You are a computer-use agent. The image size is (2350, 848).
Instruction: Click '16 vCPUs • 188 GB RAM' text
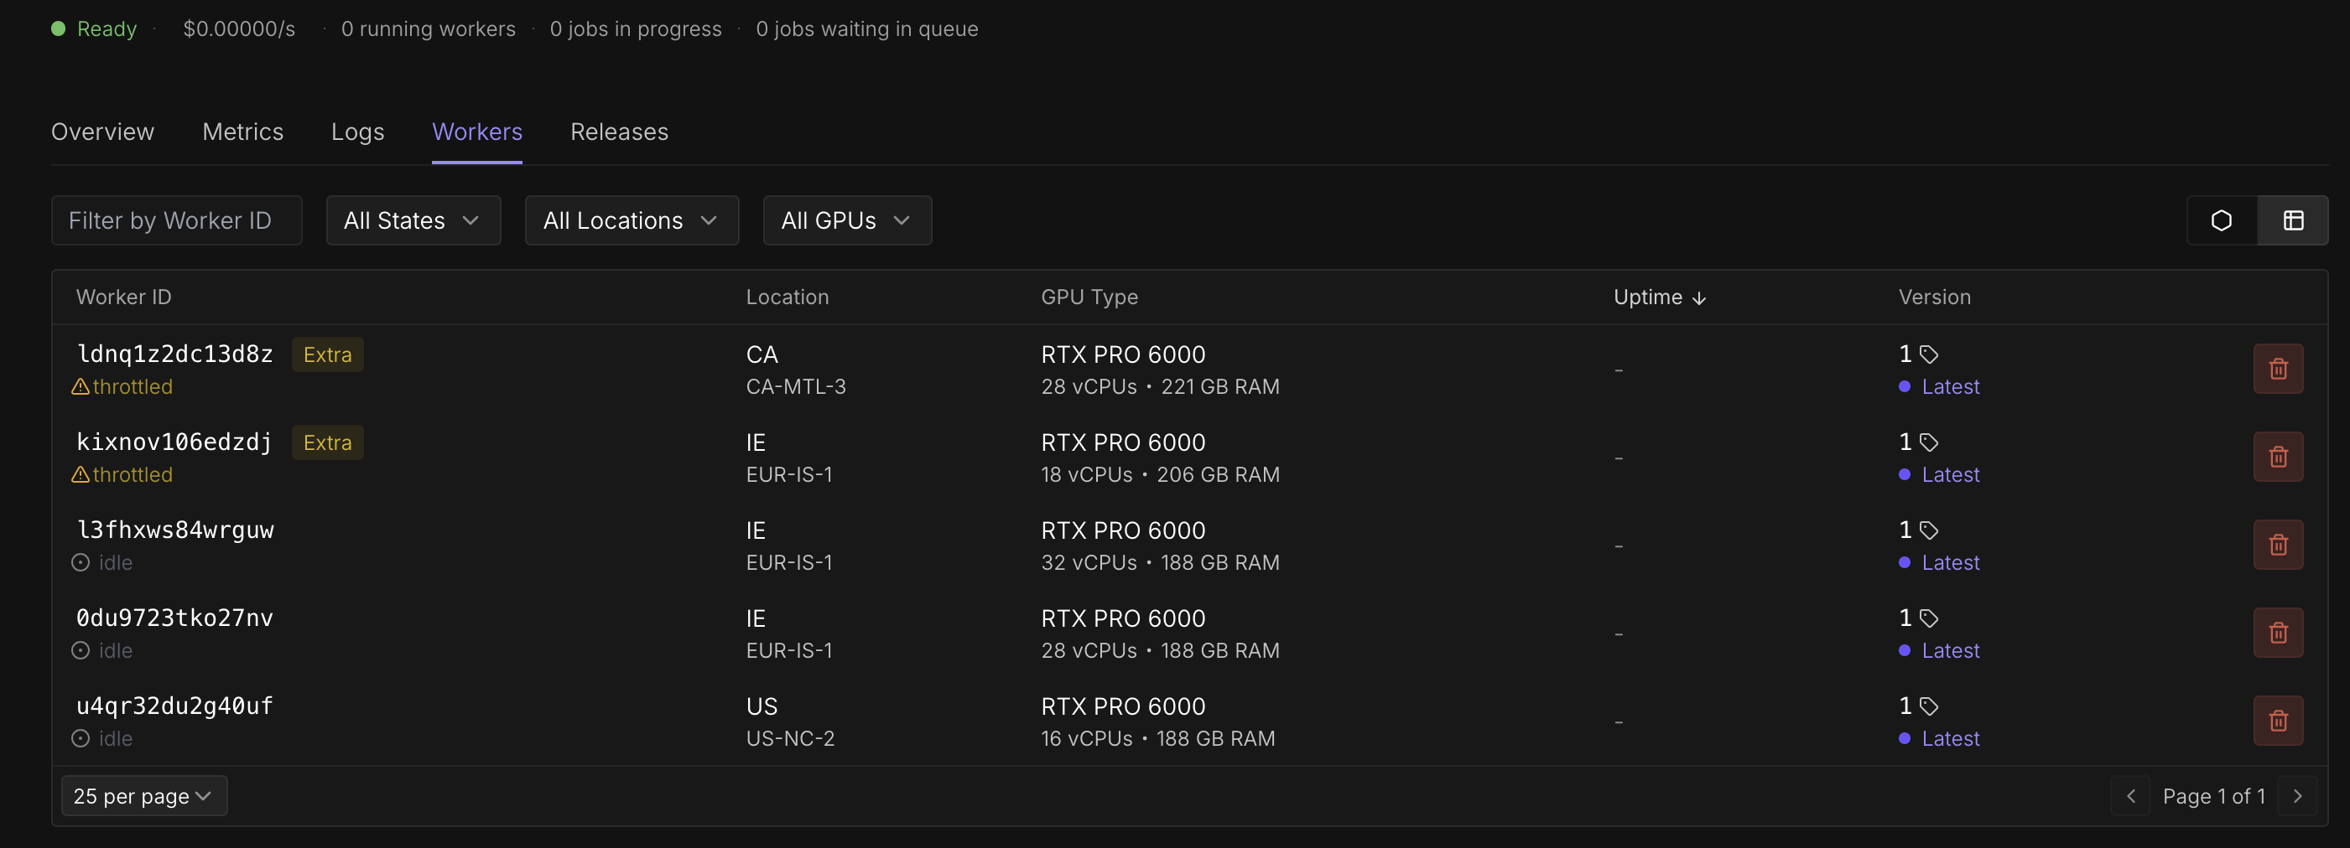pos(1157,738)
